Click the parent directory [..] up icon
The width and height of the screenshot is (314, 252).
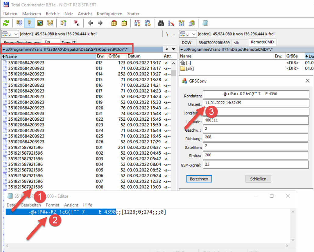tap(183, 63)
